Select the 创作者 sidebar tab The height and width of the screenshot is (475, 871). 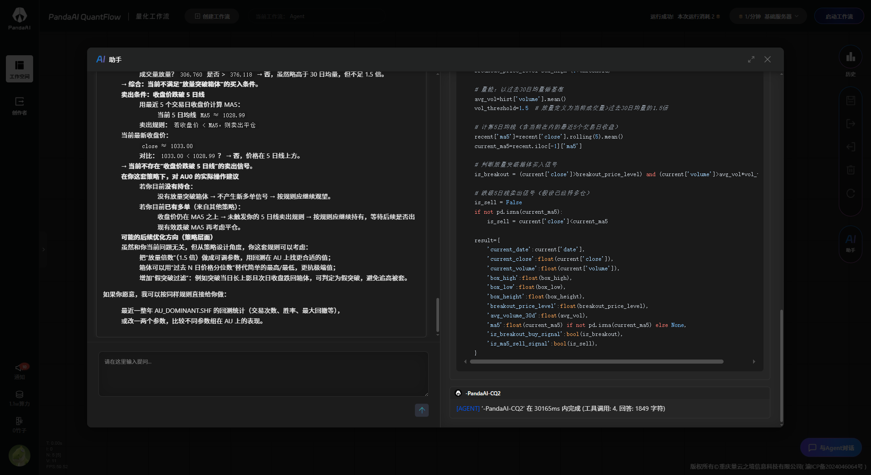[x=20, y=106]
